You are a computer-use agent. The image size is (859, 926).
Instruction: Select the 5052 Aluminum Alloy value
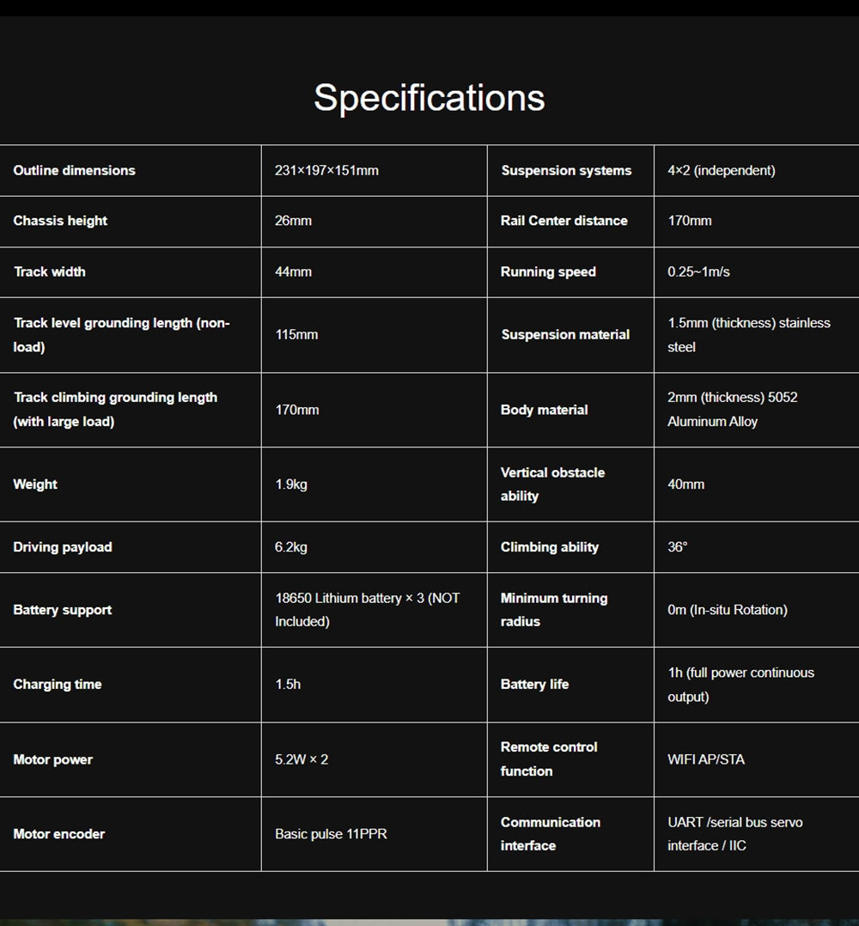point(732,410)
